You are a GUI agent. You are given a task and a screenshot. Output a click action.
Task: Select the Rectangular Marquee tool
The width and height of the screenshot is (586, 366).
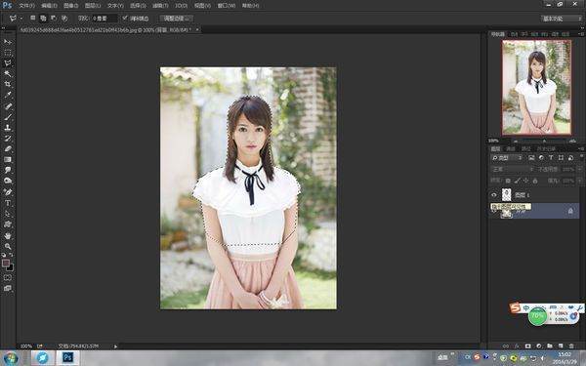[x=8, y=53]
